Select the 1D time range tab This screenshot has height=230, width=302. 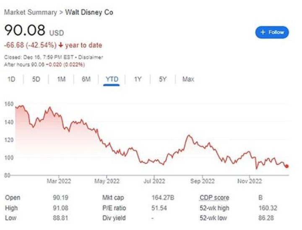pyautogui.click(x=11, y=79)
